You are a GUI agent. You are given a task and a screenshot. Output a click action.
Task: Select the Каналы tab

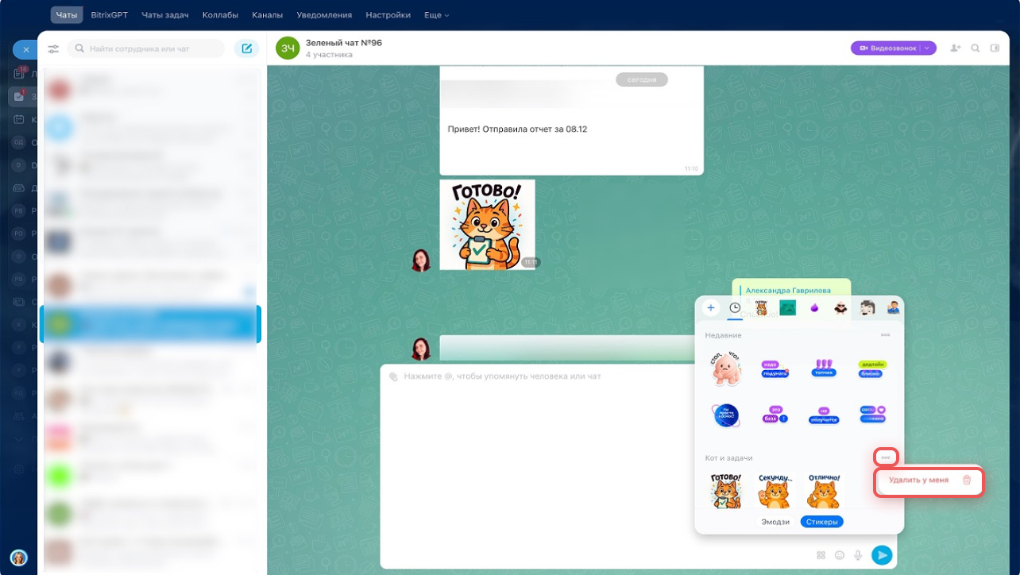(268, 15)
